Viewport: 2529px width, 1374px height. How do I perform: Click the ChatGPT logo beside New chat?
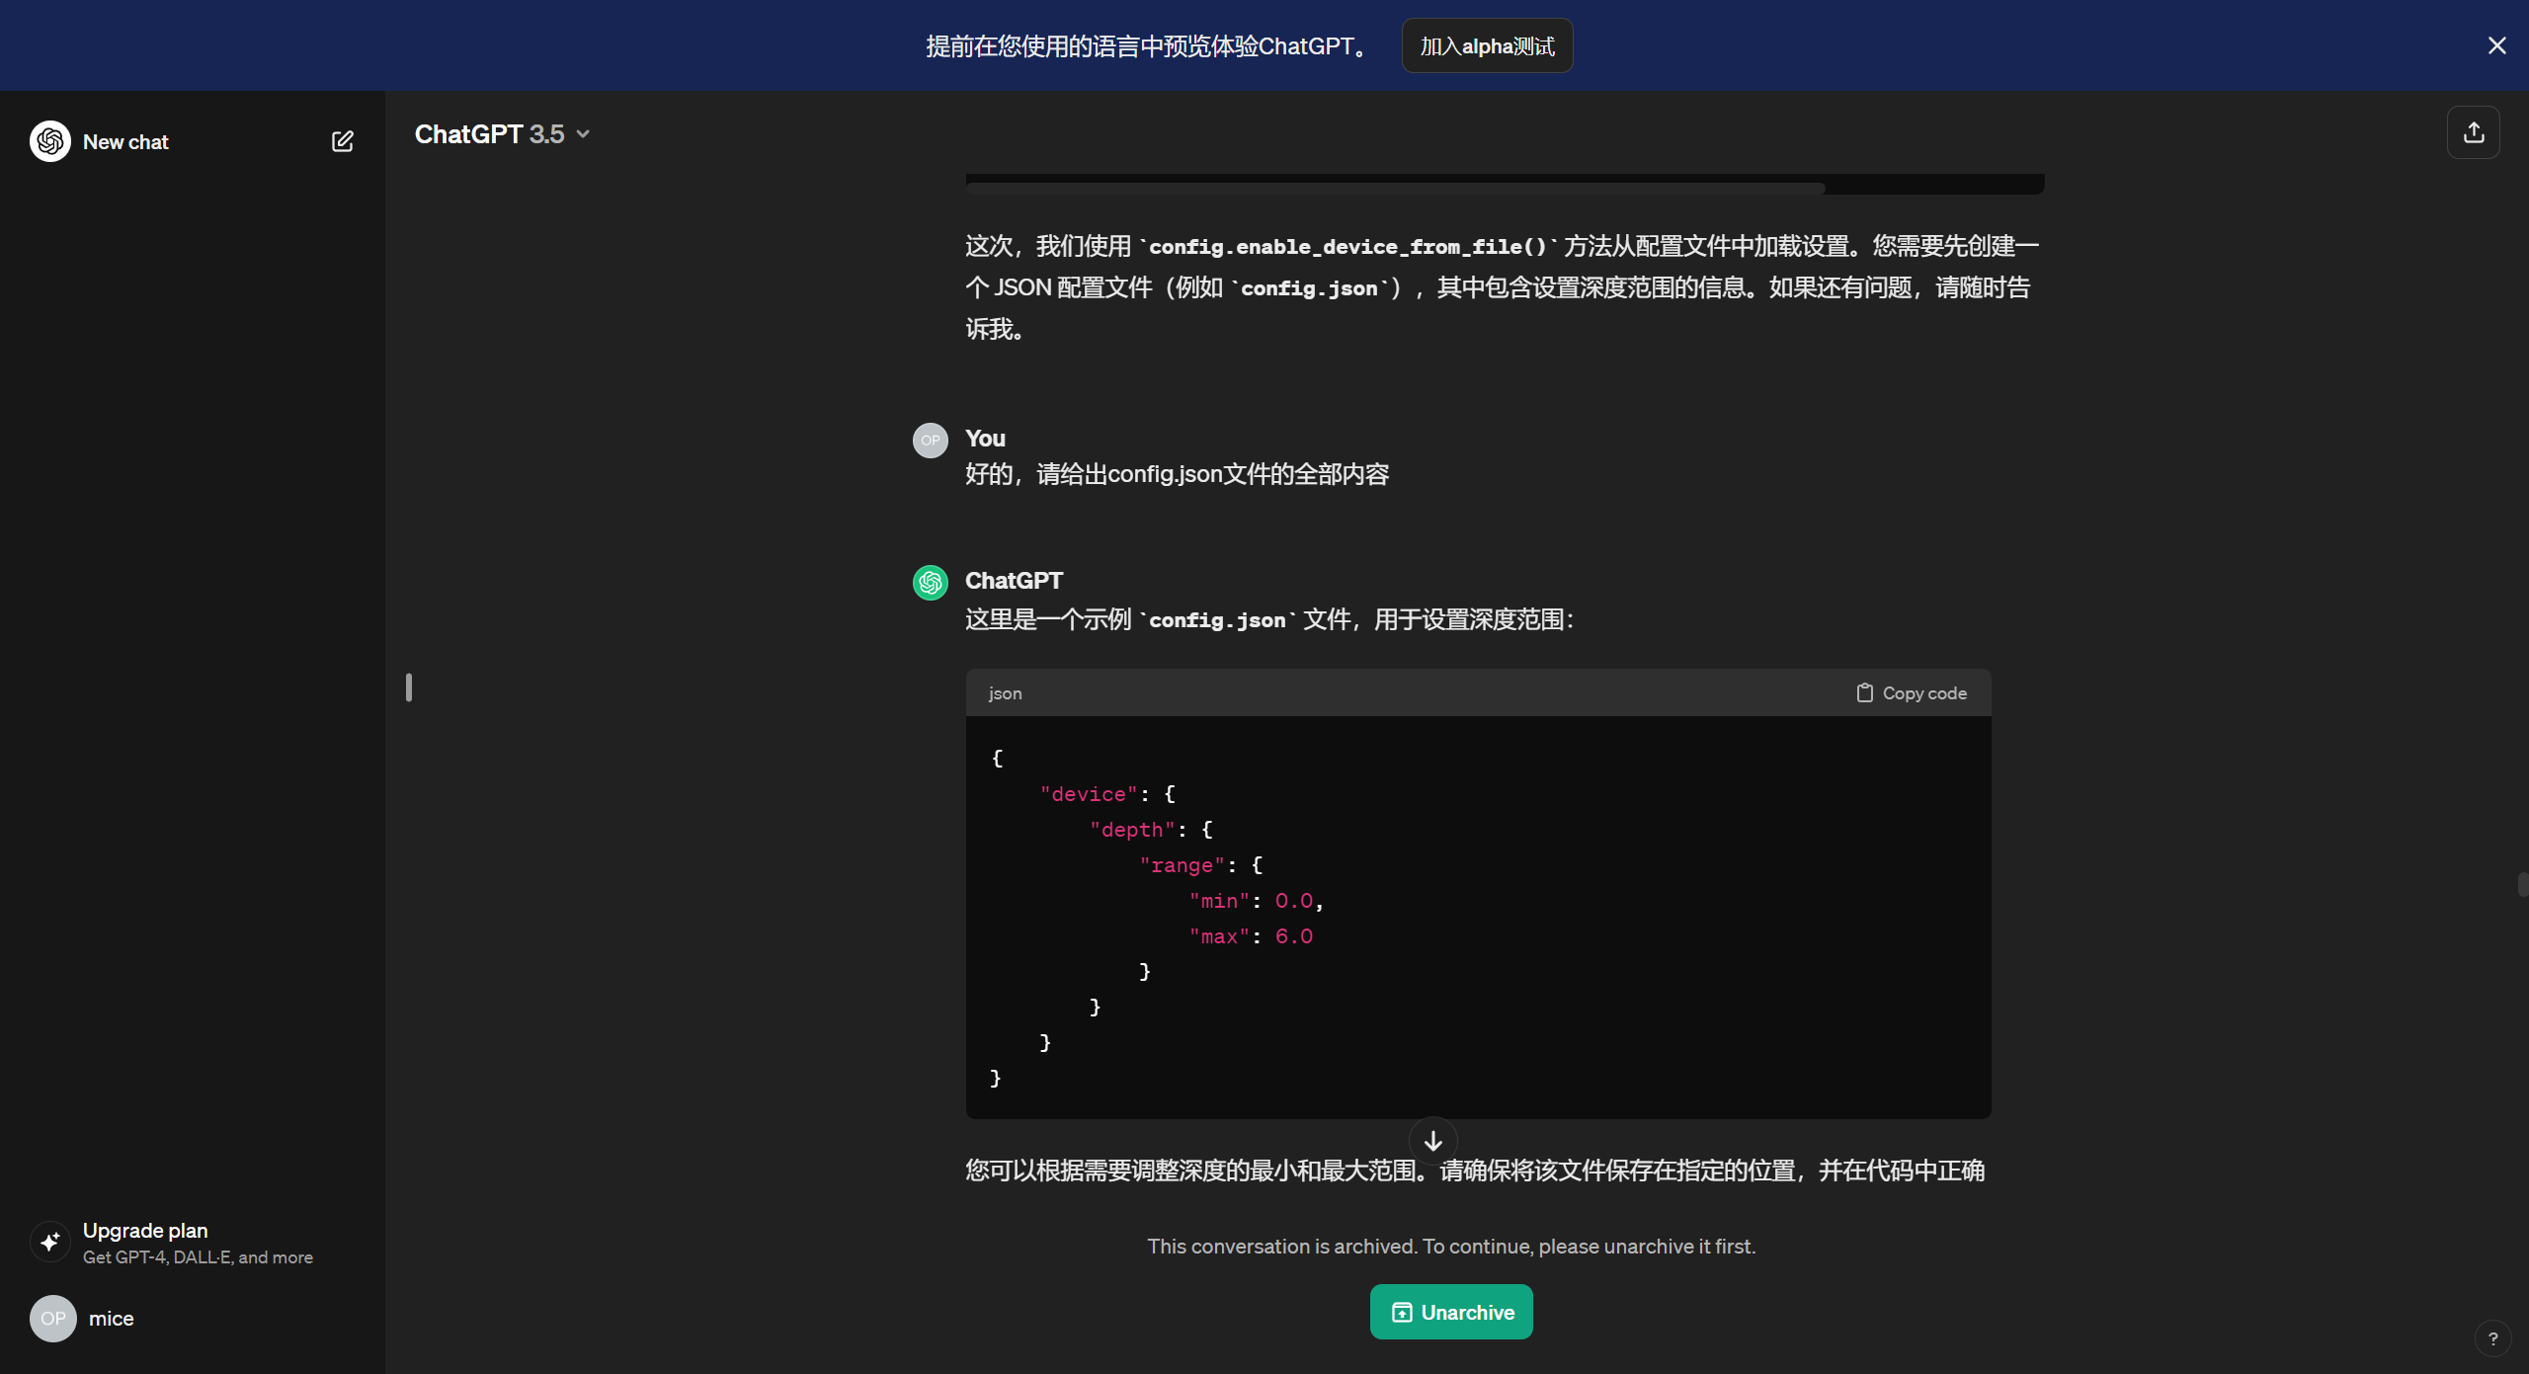(50, 141)
